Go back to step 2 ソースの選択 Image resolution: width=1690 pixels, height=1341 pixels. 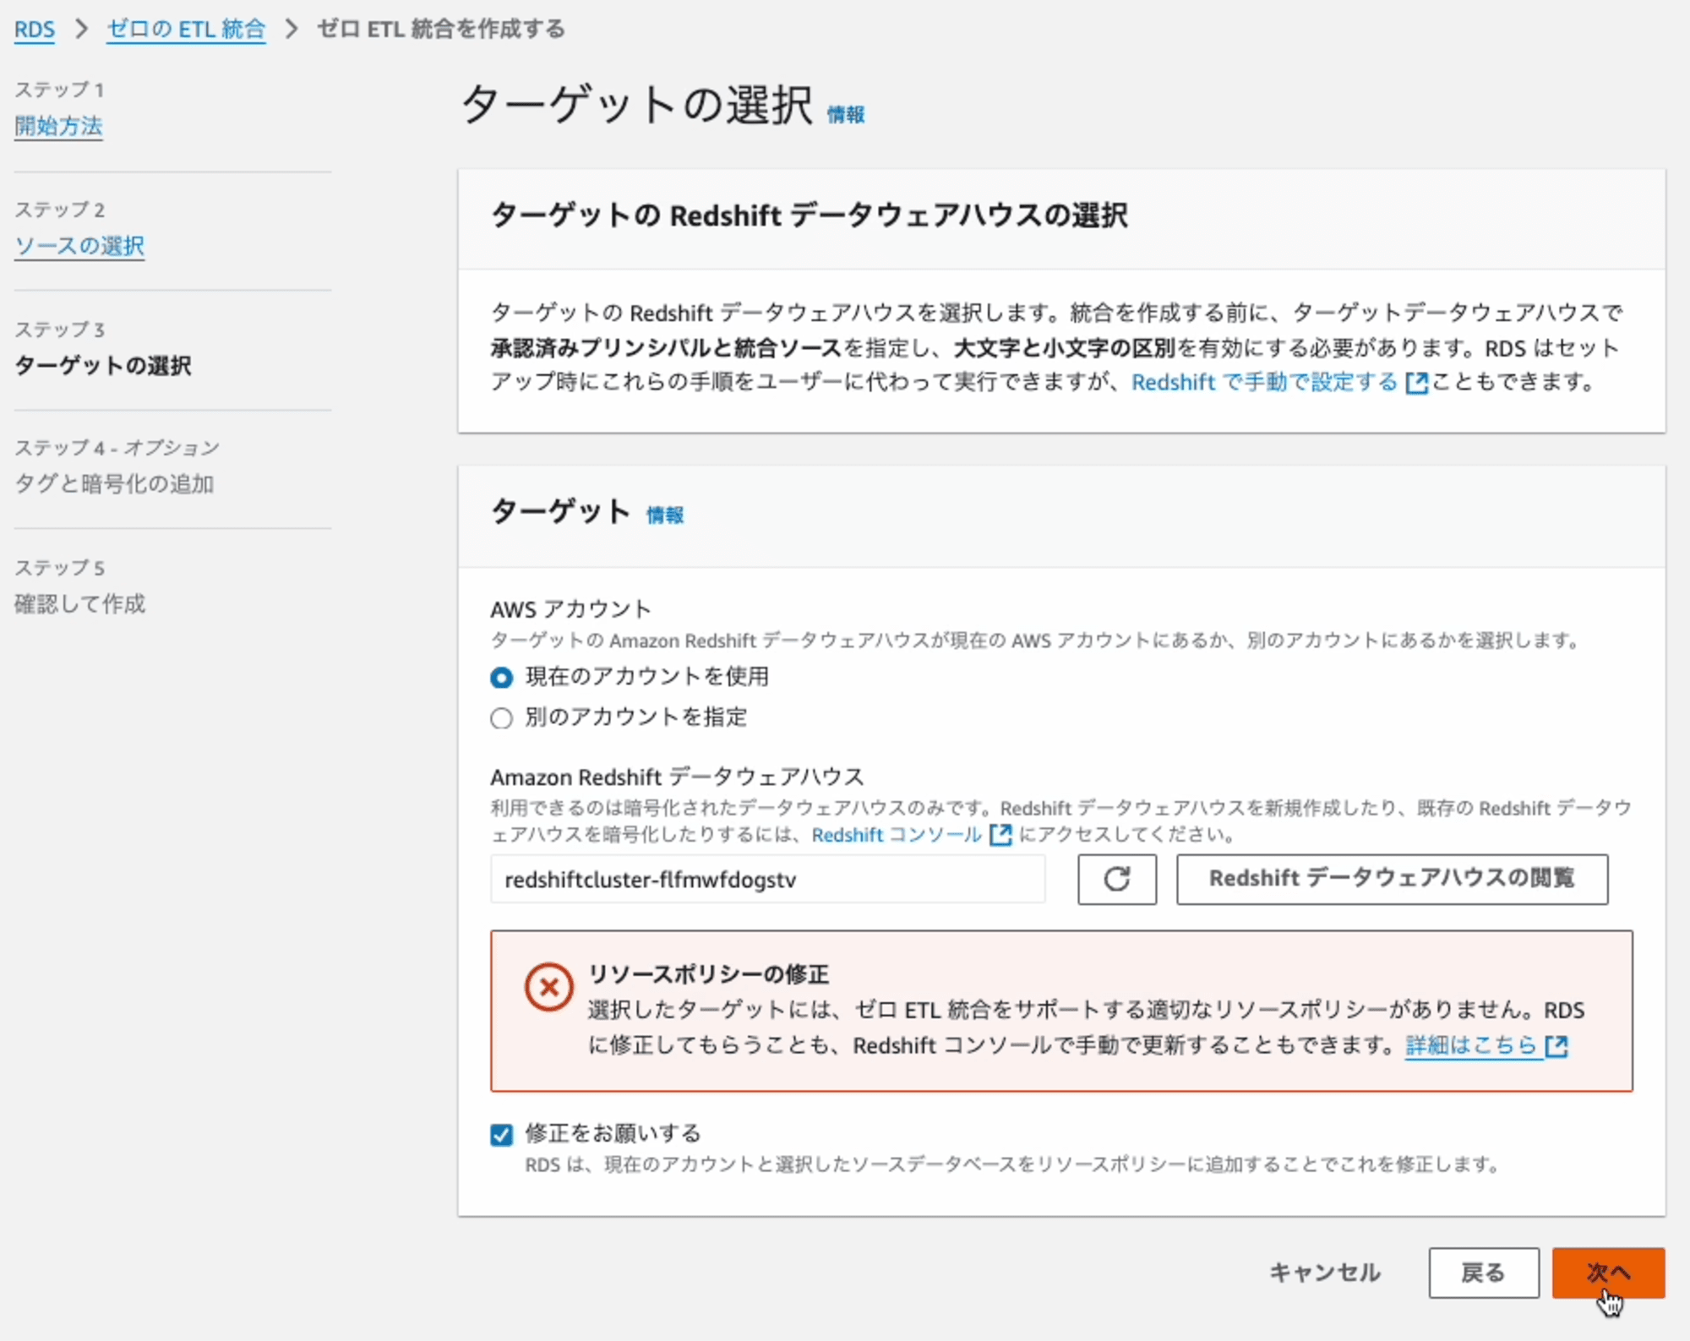click(x=79, y=246)
